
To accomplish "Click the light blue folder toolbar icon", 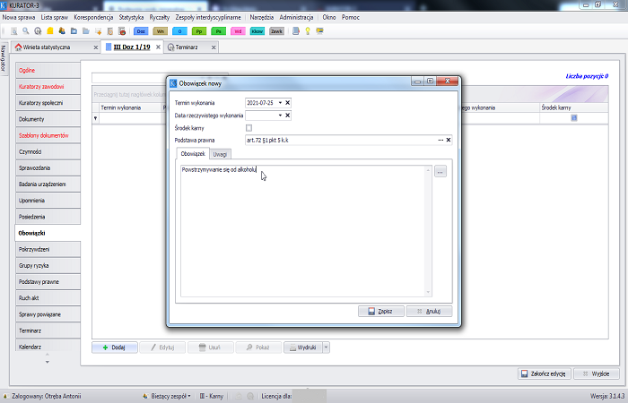I will pyautogui.click(x=86, y=31).
